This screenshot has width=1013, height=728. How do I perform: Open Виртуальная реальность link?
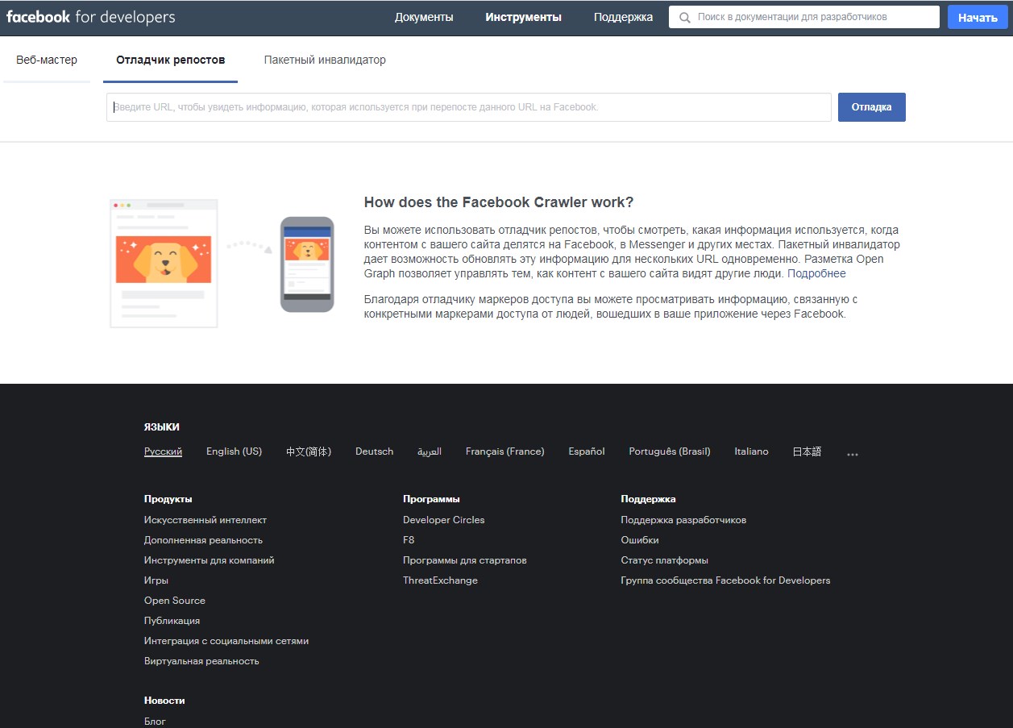(x=202, y=661)
